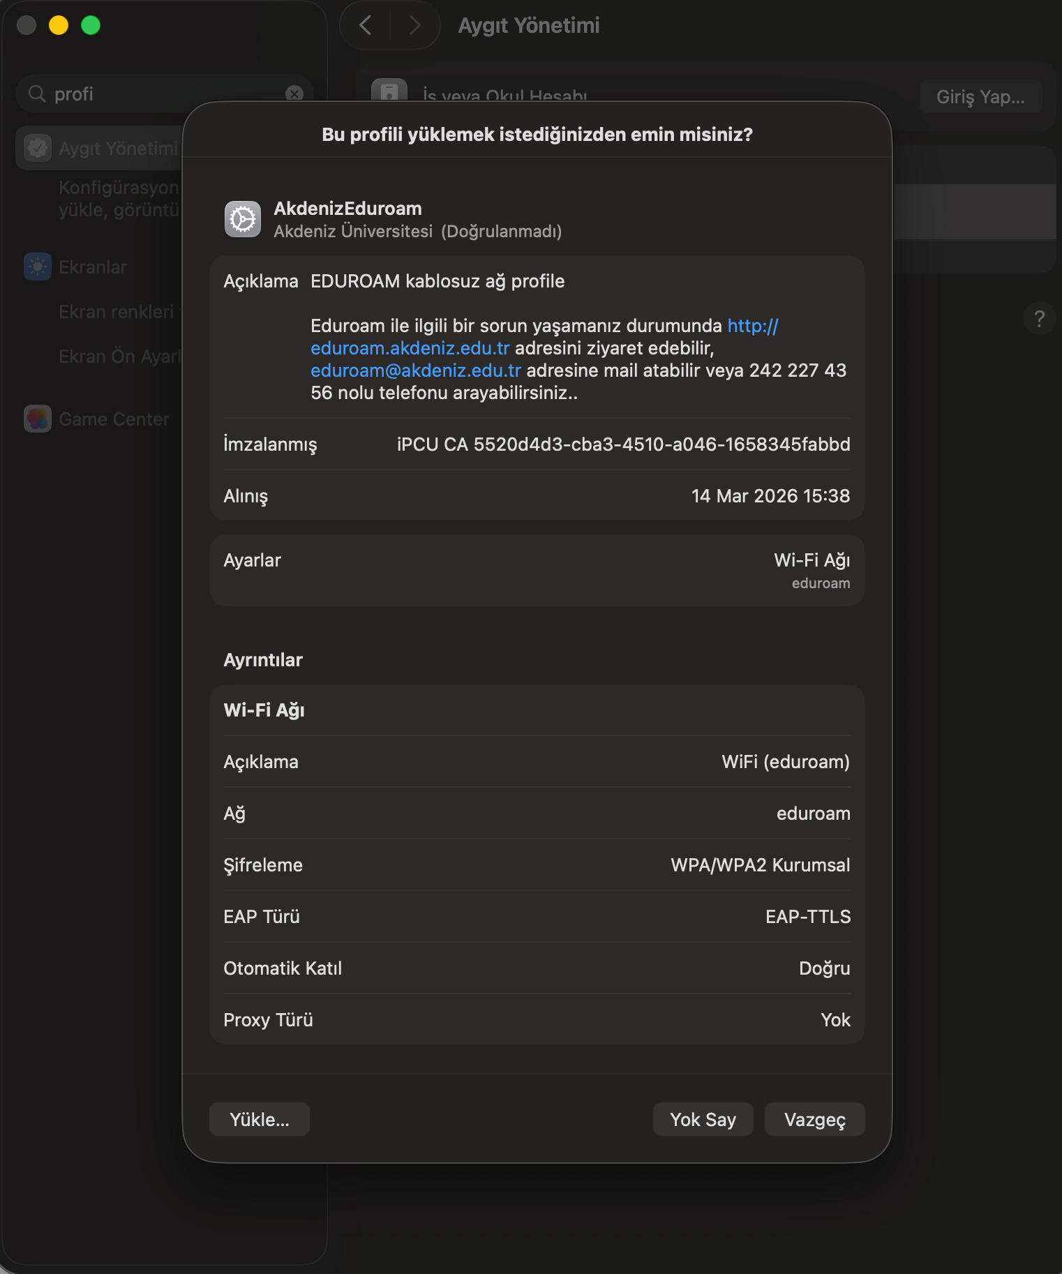
Task: Click the Game Center sidebar icon
Action: pyautogui.click(x=38, y=419)
